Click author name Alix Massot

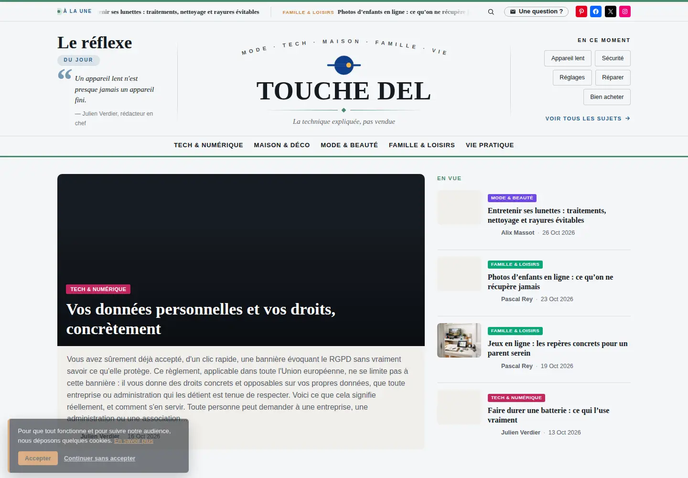click(x=517, y=233)
